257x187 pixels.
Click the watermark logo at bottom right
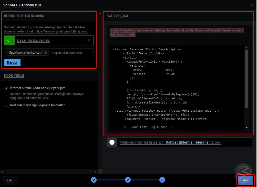(244, 169)
